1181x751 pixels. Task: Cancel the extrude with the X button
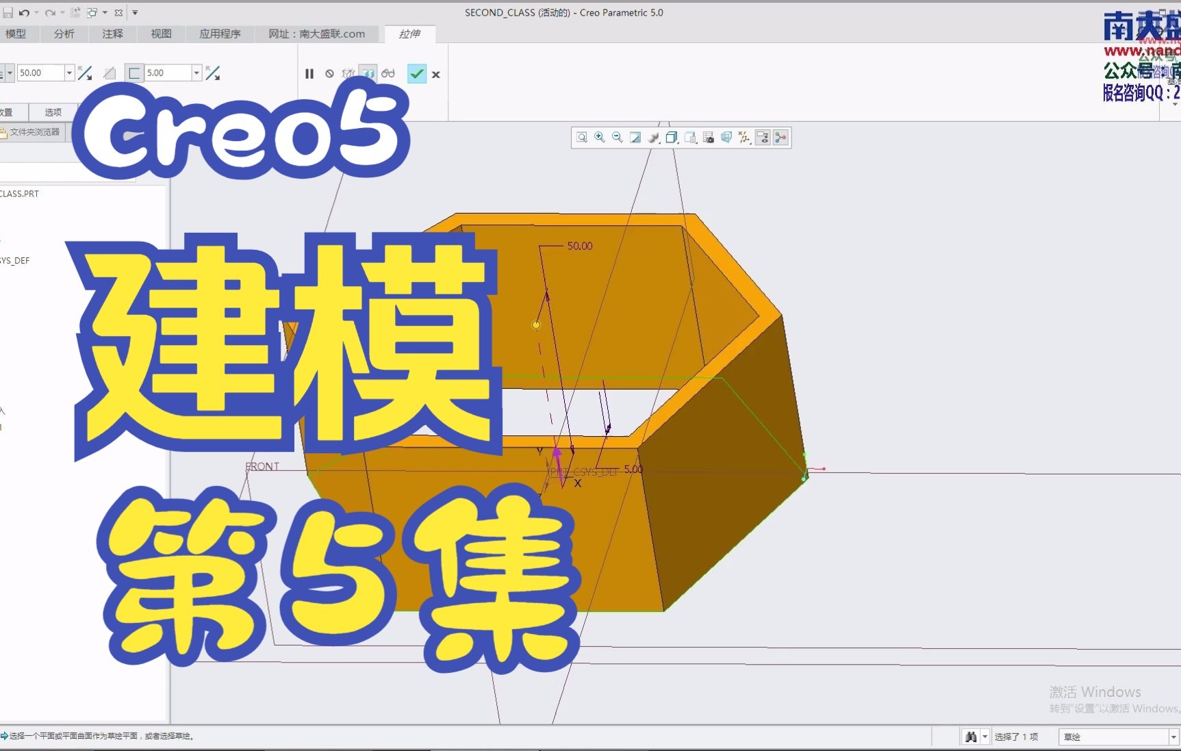tap(435, 74)
